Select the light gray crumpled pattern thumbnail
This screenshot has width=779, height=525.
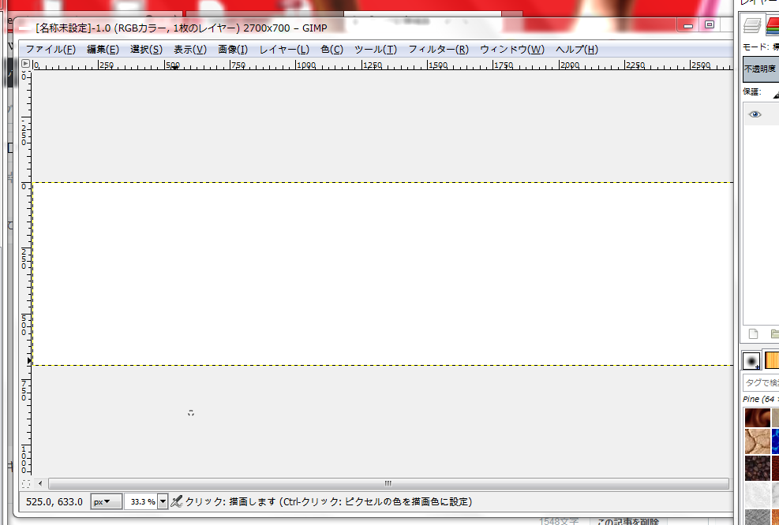click(x=757, y=493)
